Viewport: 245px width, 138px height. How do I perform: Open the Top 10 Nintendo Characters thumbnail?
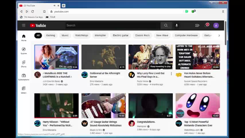(198, 106)
